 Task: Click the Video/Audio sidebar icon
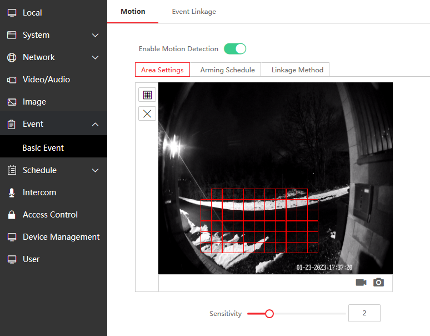(x=12, y=80)
